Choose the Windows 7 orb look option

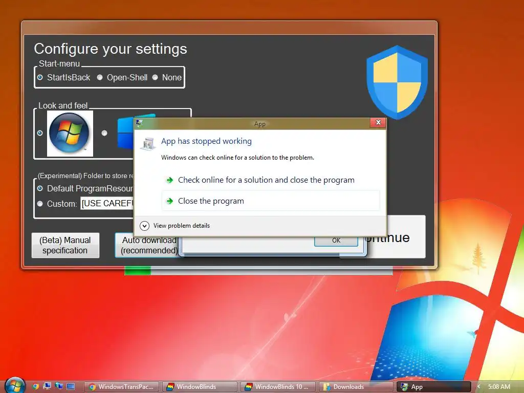40,133
